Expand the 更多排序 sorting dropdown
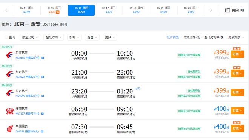This screenshot has width=249, height=140. click(x=236, y=37)
